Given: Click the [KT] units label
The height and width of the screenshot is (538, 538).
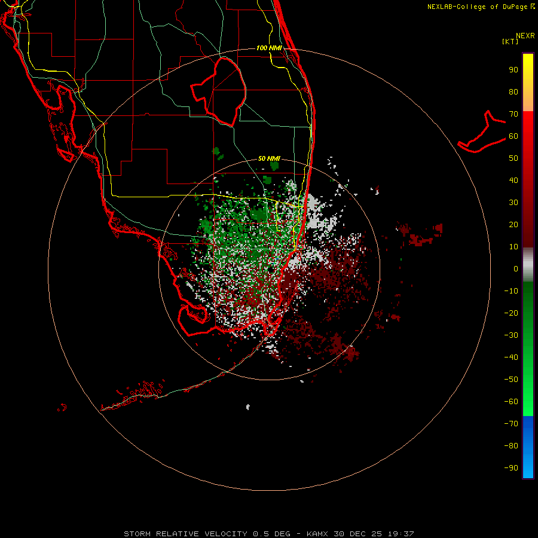Looking at the screenshot, I should click(x=510, y=41).
